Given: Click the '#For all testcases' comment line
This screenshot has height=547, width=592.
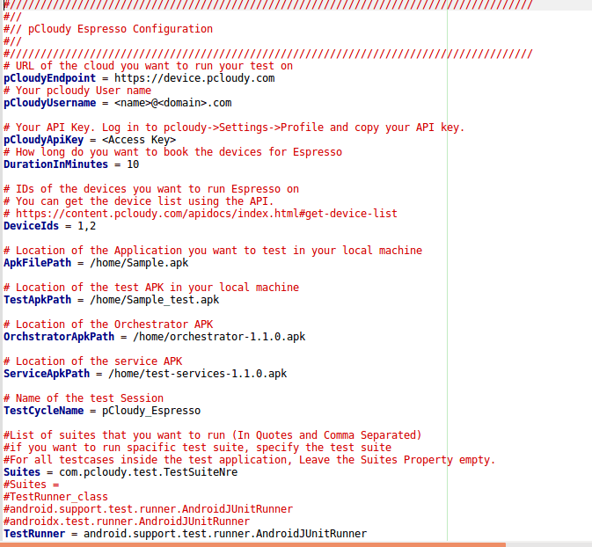Looking at the screenshot, I should pos(250,460).
